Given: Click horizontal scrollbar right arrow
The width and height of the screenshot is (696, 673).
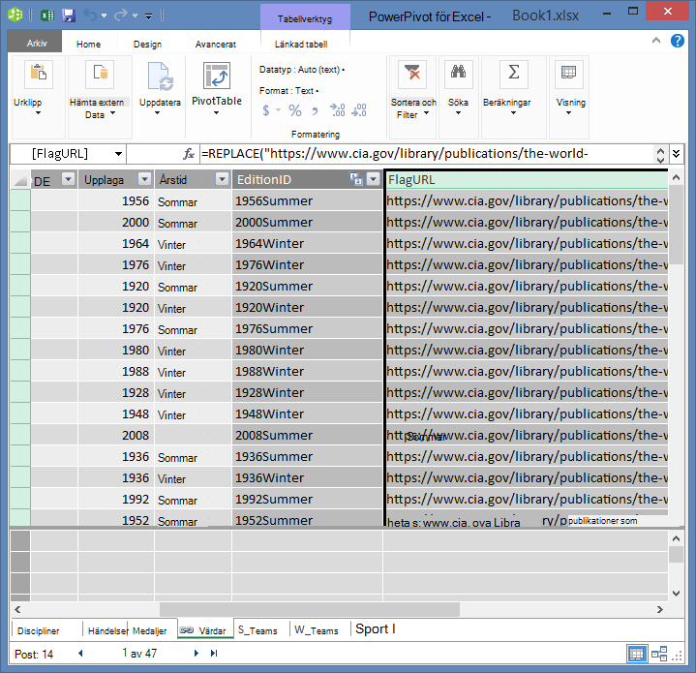Looking at the screenshot, I should tap(660, 609).
